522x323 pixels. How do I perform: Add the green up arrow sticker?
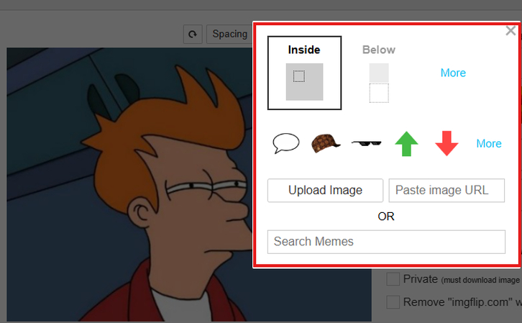[x=406, y=144]
